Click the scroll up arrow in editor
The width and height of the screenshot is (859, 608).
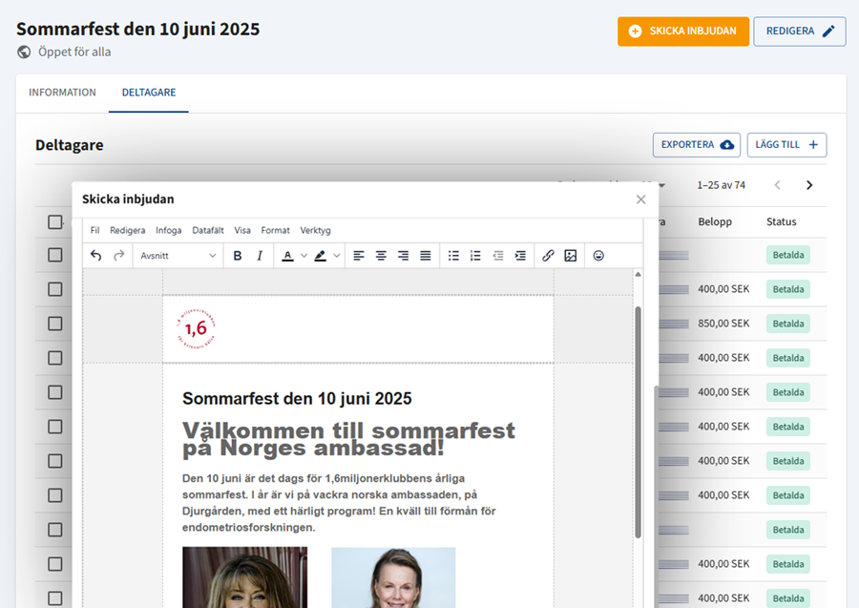tap(638, 275)
